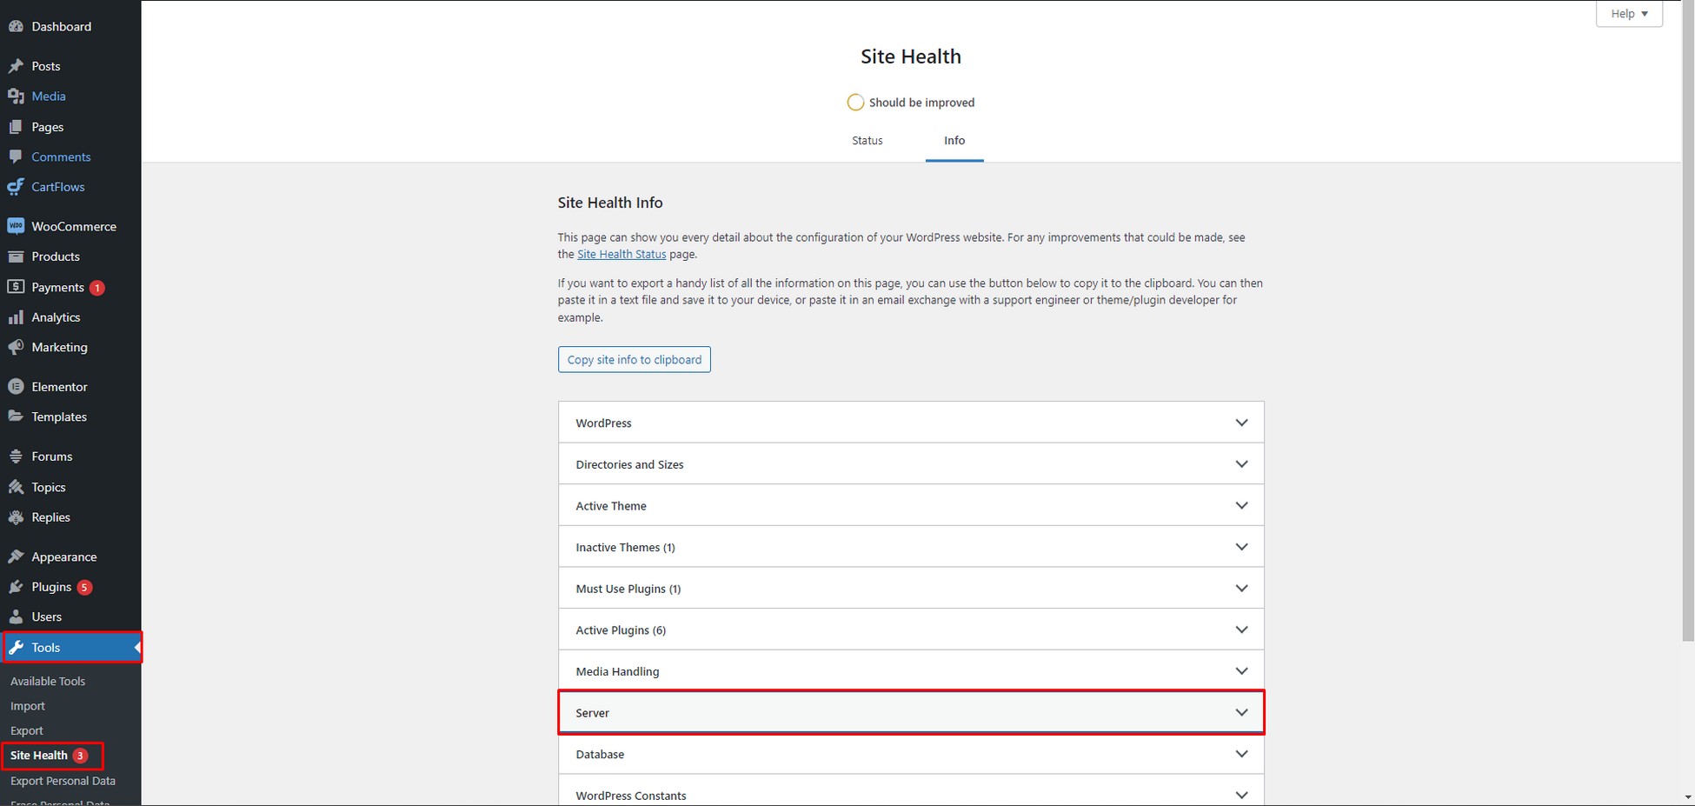Screen dimensions: 1695x806
Task: Click the Tools wrench icon
Action: click(x=16, y=648)
